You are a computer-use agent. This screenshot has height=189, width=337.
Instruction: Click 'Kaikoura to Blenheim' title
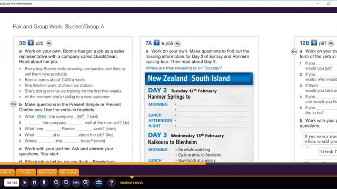click(x=172, y=142)
